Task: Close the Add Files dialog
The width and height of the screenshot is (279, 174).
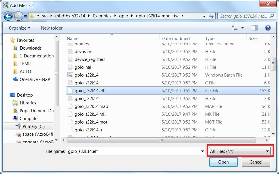Action: point(268,4)
